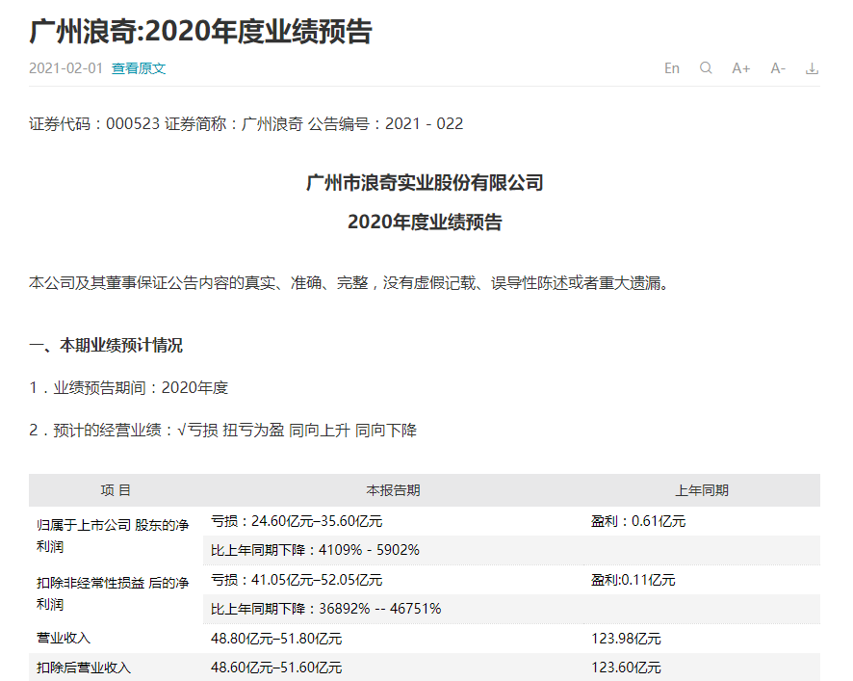Click the date 2021-02-01
Image resolution: width=853 pixels, height=681 pixels.
click(65, 68)
